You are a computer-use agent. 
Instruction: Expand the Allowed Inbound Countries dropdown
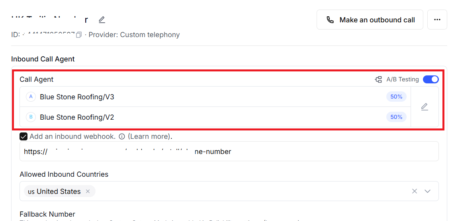[x=427, y=191]
